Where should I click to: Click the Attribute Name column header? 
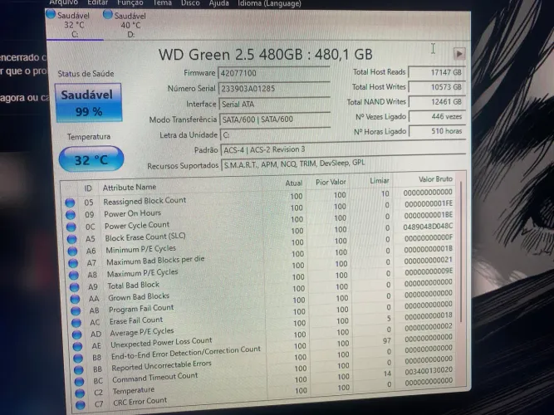[x=130, y=188]
